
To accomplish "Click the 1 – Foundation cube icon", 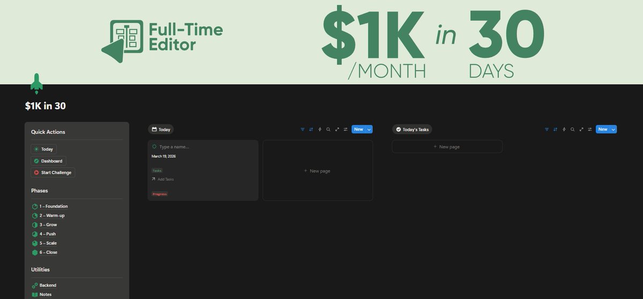I will [x=35, y=206].
